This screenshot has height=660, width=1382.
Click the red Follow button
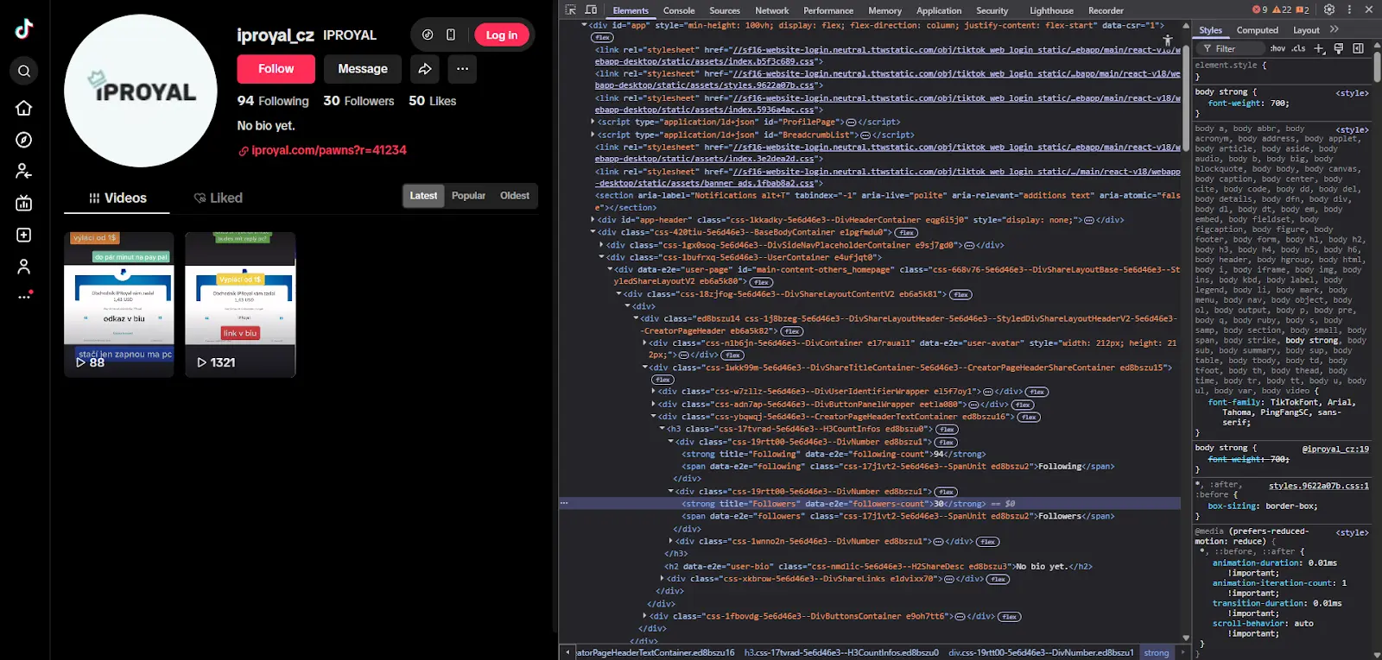pos(276,69)
